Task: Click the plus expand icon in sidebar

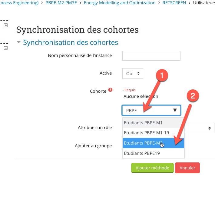Action: [x=6, y=25]
